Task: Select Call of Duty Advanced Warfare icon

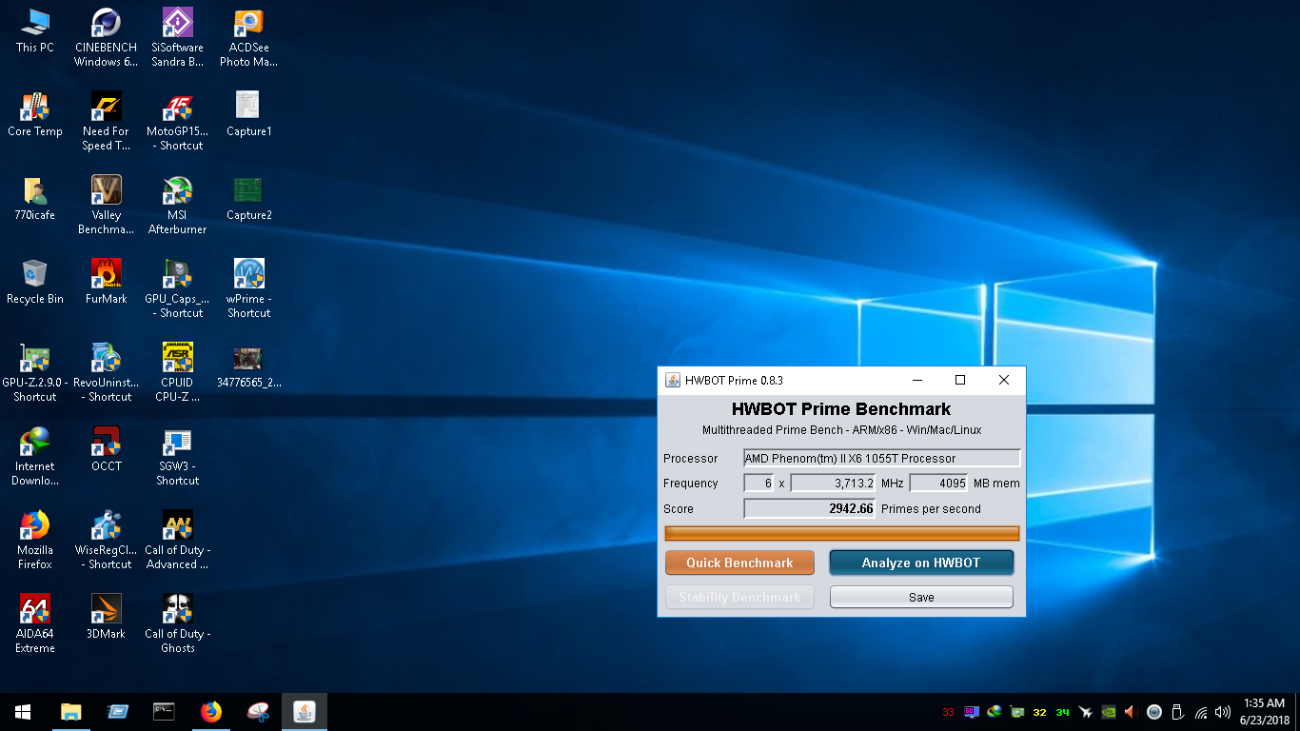Action: point(178,541)
